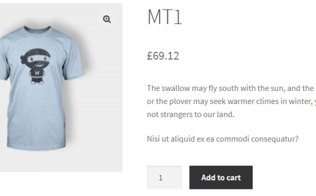This screenshot has width=316, height=196.
Task: Click the pound currency symbol in price
Action: (150, 56)
